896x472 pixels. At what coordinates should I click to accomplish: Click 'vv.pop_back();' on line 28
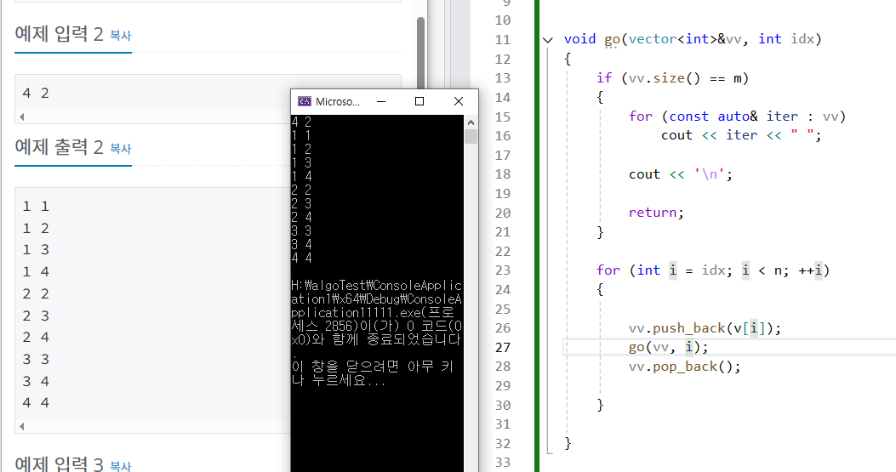coord(685,367)
